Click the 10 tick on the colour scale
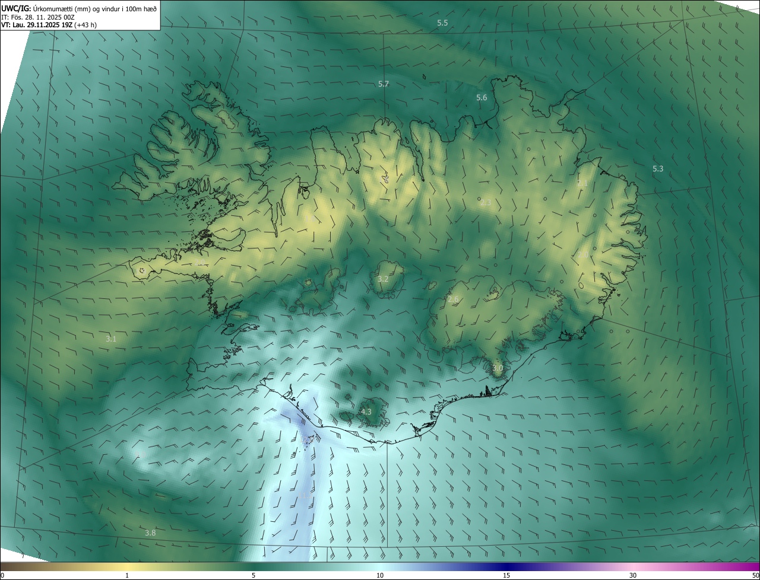The image size is (760, 580). [380, 575]
